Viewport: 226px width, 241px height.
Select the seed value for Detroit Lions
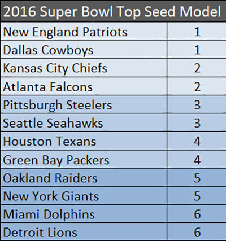coord(197,232)
